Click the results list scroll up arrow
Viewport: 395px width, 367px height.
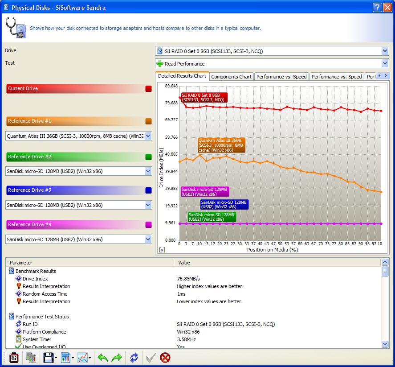(x=385, y=262)
